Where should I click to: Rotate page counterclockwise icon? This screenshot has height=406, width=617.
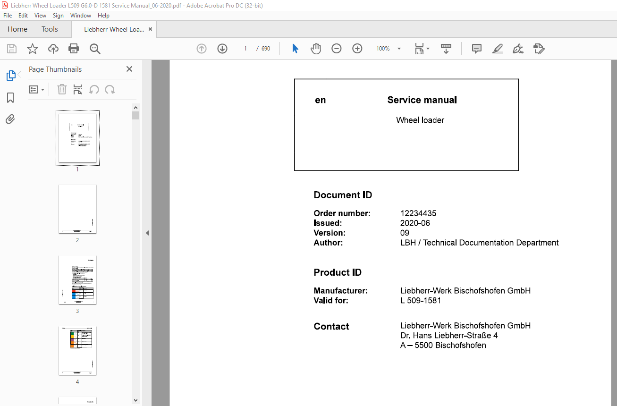(94, 89)
